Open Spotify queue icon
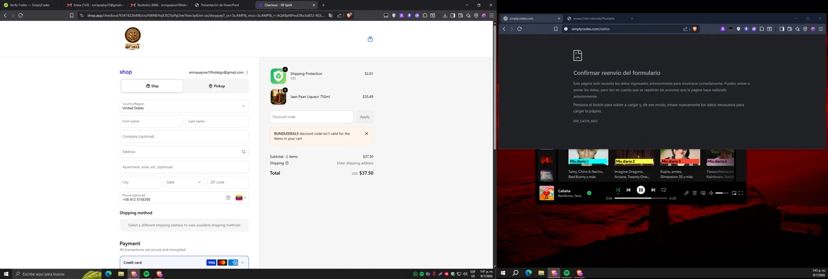This screenshot has height=279, width=828. pyautogui.click(x=694, y=193)
